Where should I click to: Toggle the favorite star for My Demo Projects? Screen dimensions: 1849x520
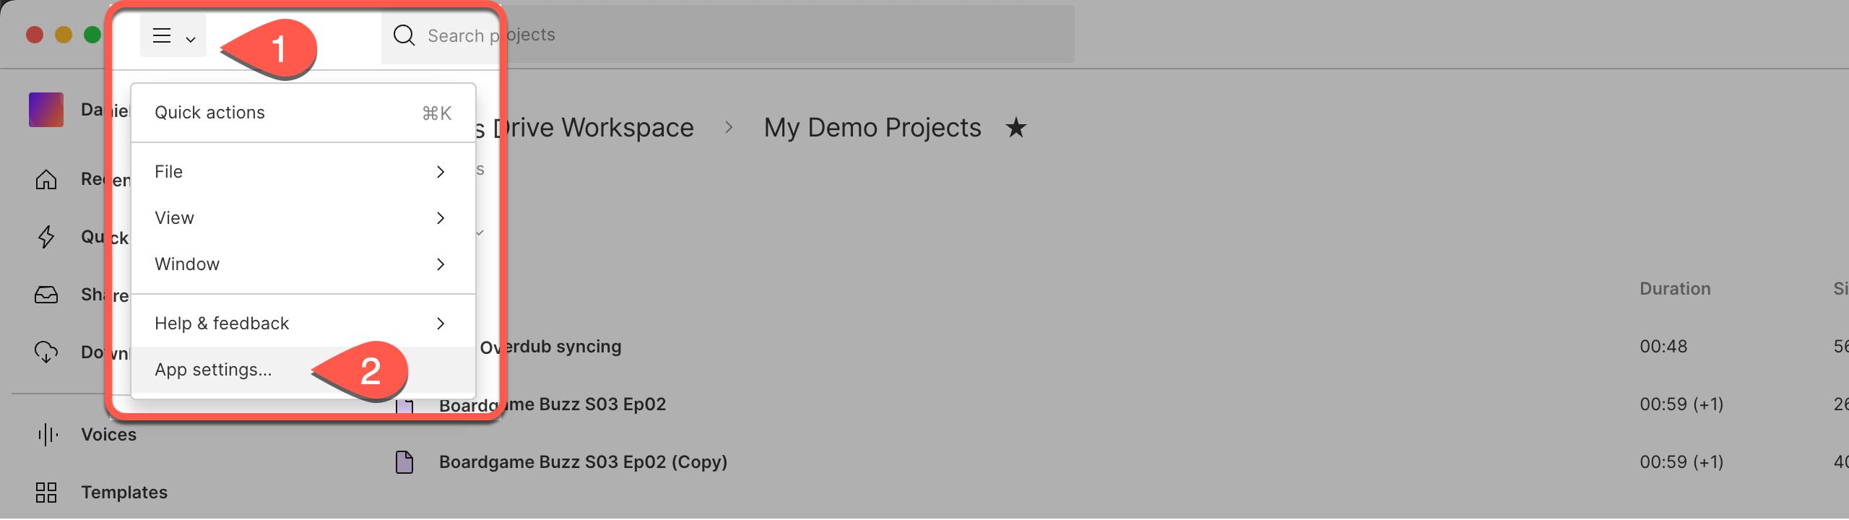pyautogui.click(x=1016, y=128)
